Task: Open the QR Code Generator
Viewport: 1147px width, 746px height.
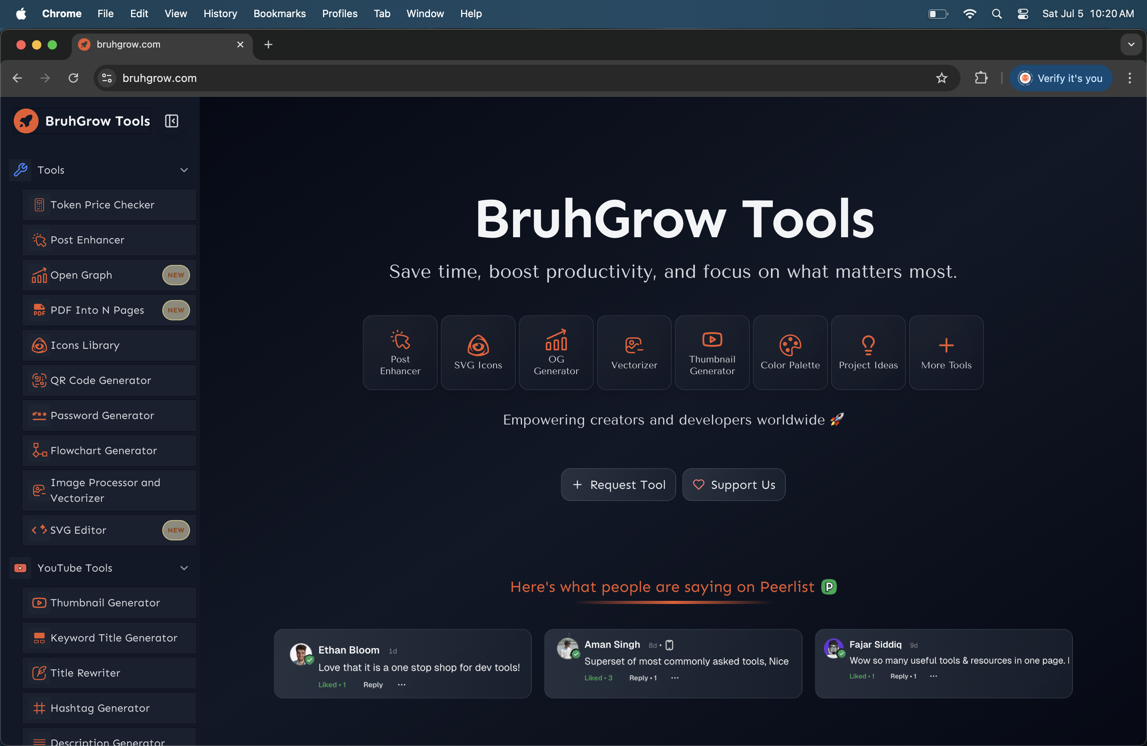Action: click(x=109, y=380)
